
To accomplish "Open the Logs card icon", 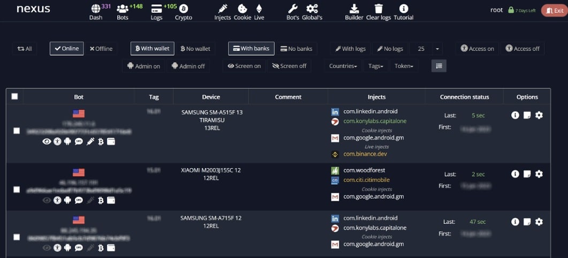I will (156, 9).
